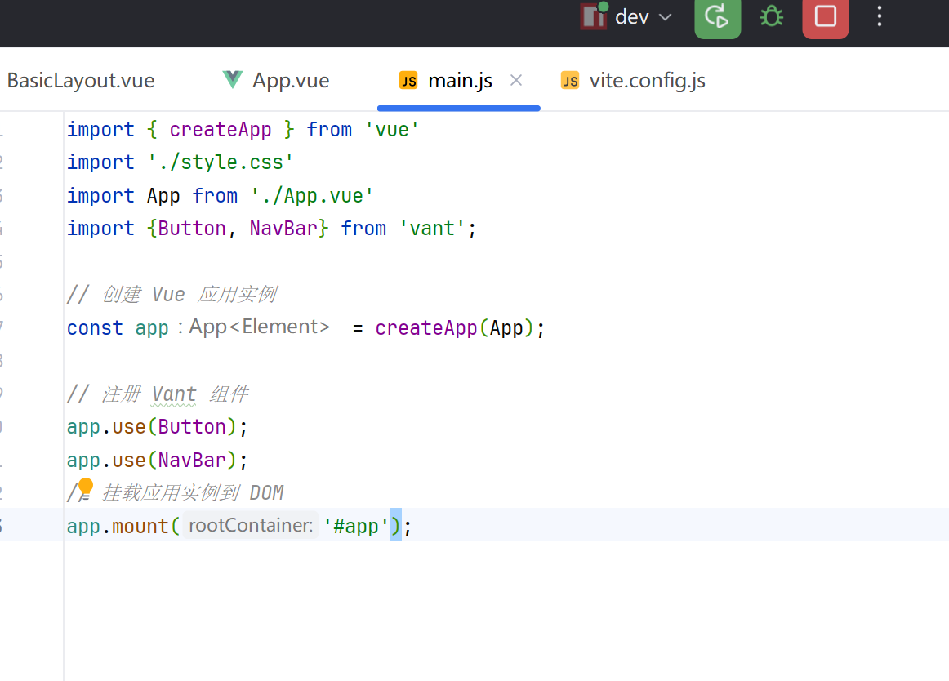Place cursor in the '#app' string

(x=357, y=527)
